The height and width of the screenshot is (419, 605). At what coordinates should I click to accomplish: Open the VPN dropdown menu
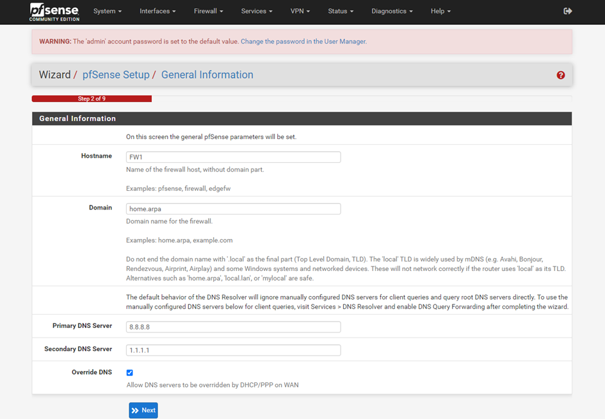300,11
